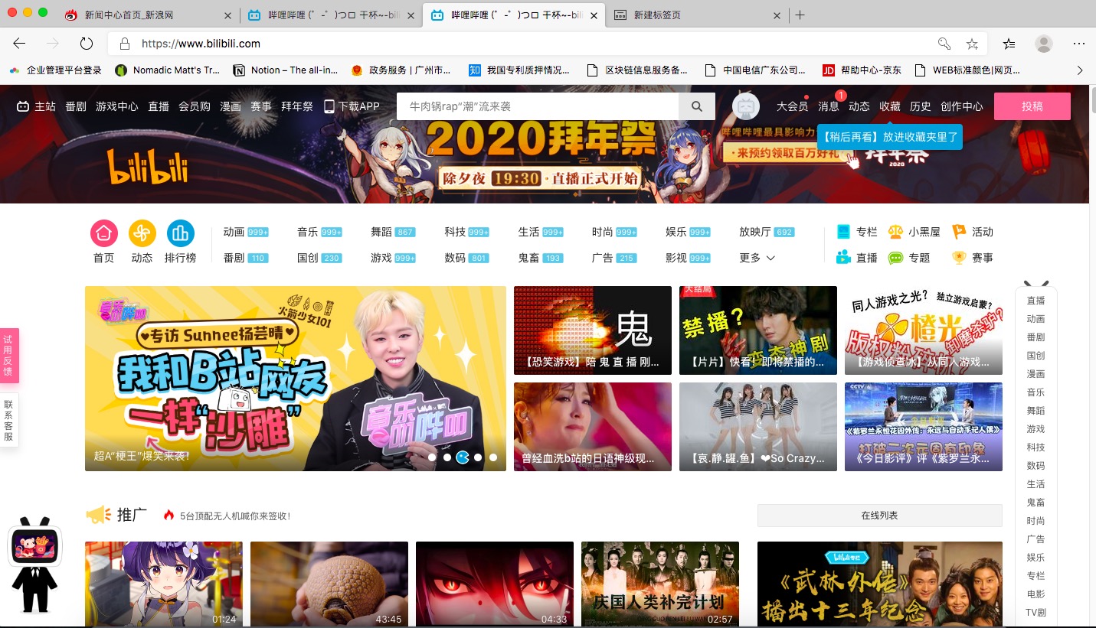Open 帮助中心-京东 bookmark
Viewport: 1096px width, 628px height.
(862, 70)
